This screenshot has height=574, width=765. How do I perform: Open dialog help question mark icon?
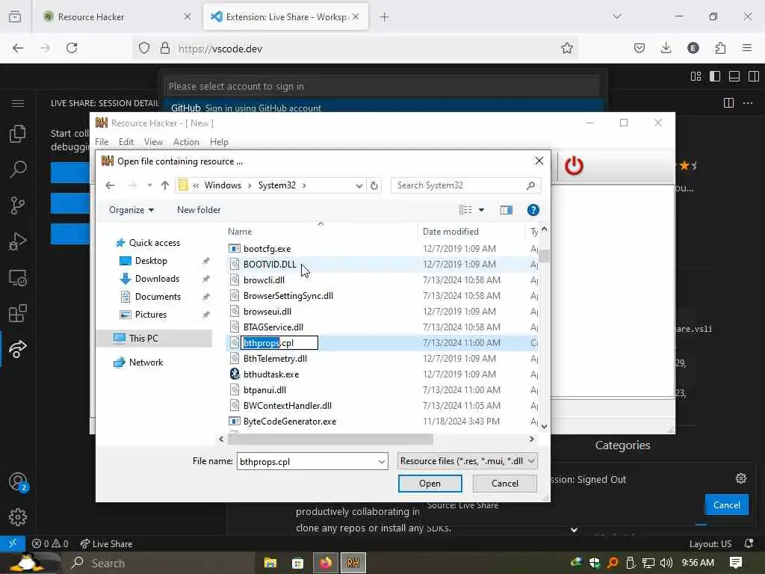(x=533, y=210)
